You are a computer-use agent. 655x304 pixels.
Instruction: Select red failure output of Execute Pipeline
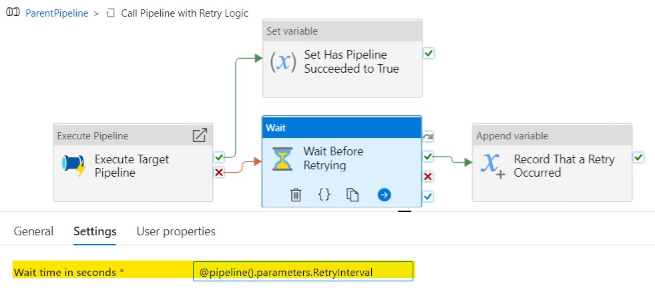click(x=219, y=172)
